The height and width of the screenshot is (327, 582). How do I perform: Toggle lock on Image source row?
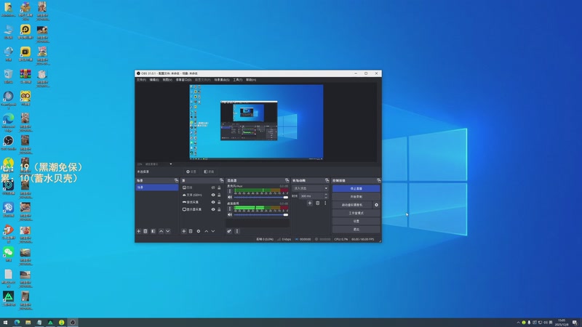219,187
